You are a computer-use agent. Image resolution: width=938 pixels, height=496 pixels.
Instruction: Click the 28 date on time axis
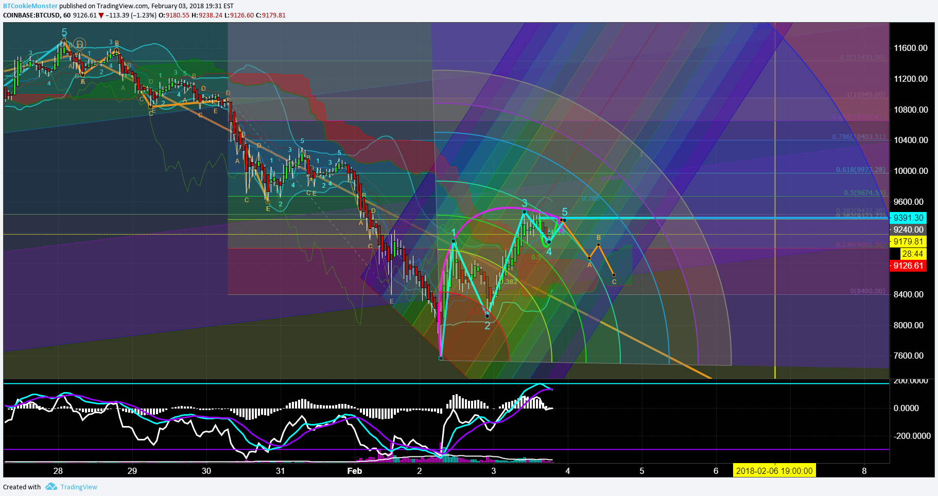tap(58, 471)
